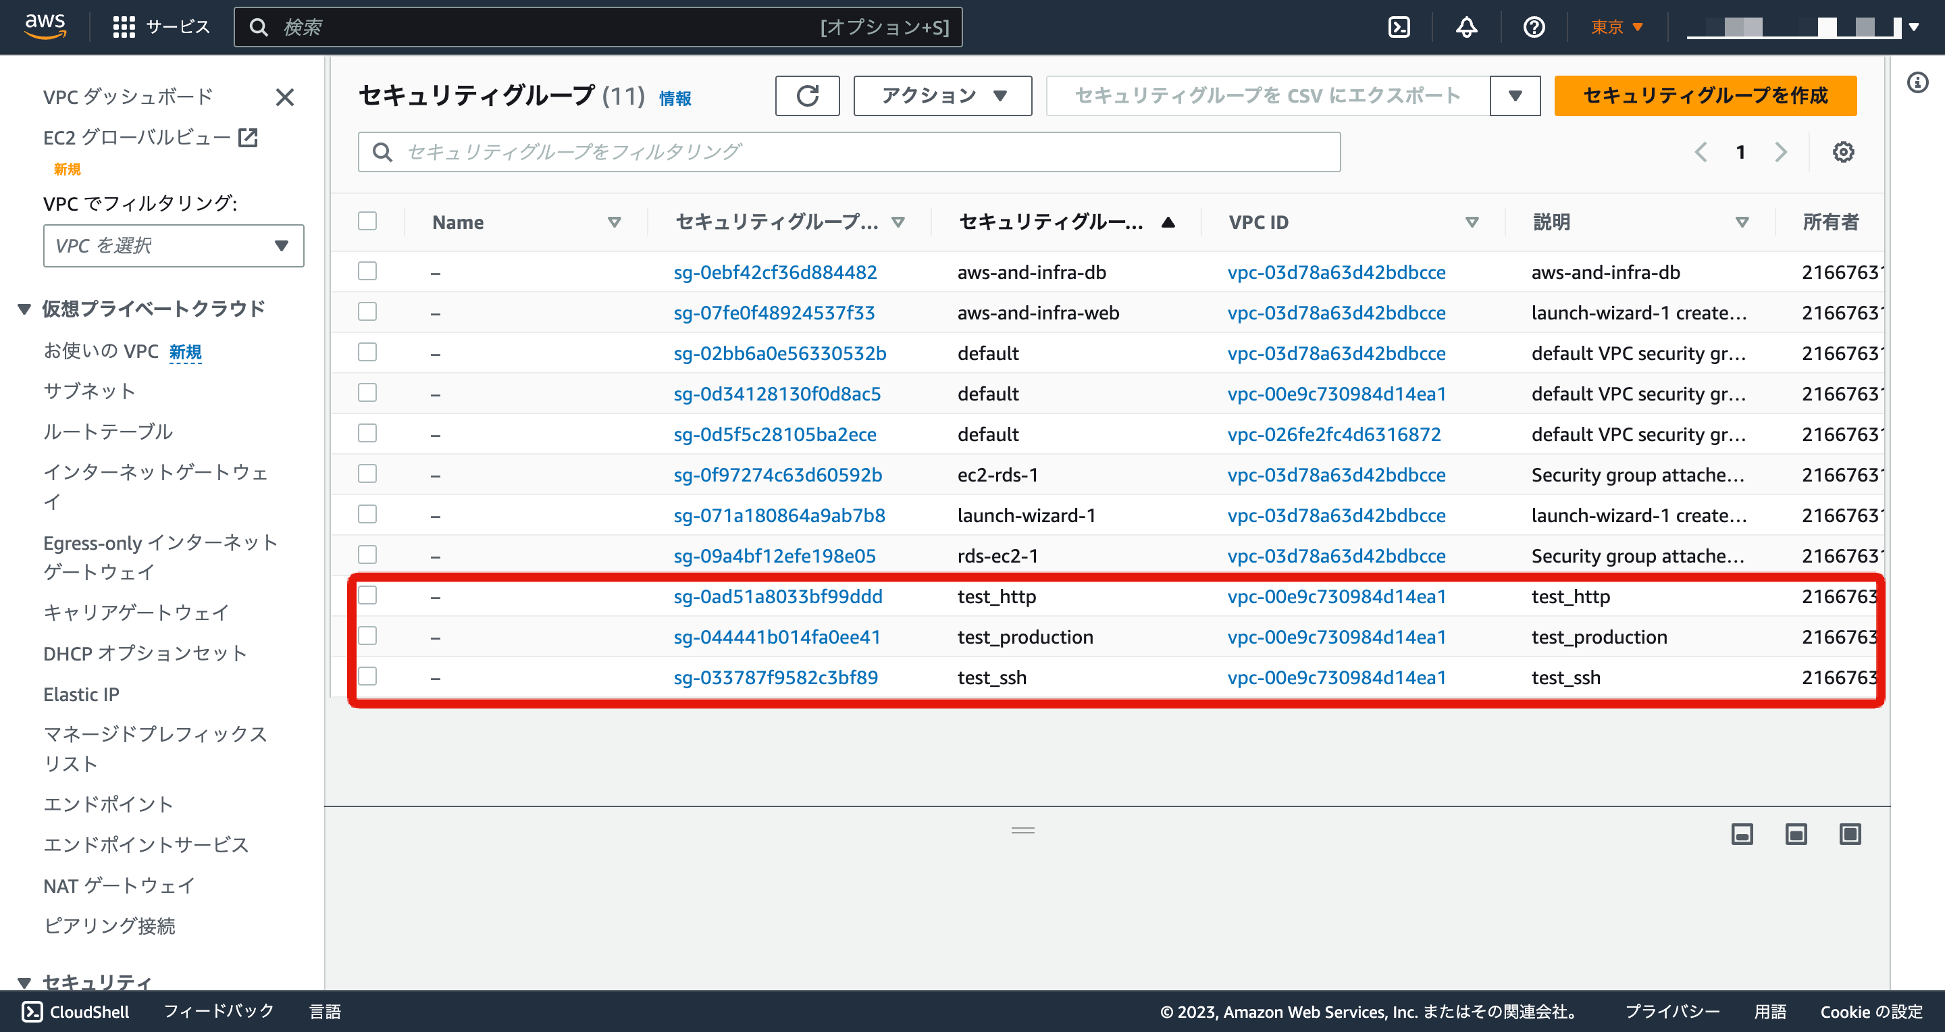Screen dimensions: 1945x1032
Task: Open the CloudShell icon in top bar
Action: [1399, 27]
